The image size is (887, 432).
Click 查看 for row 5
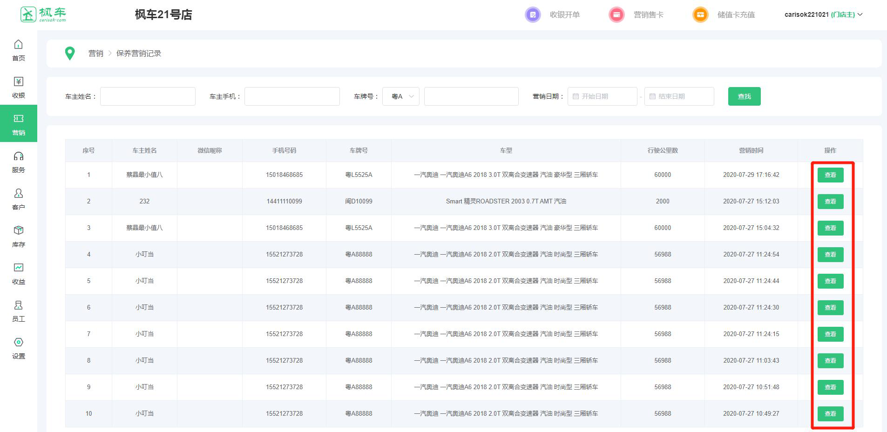[830, 281]
